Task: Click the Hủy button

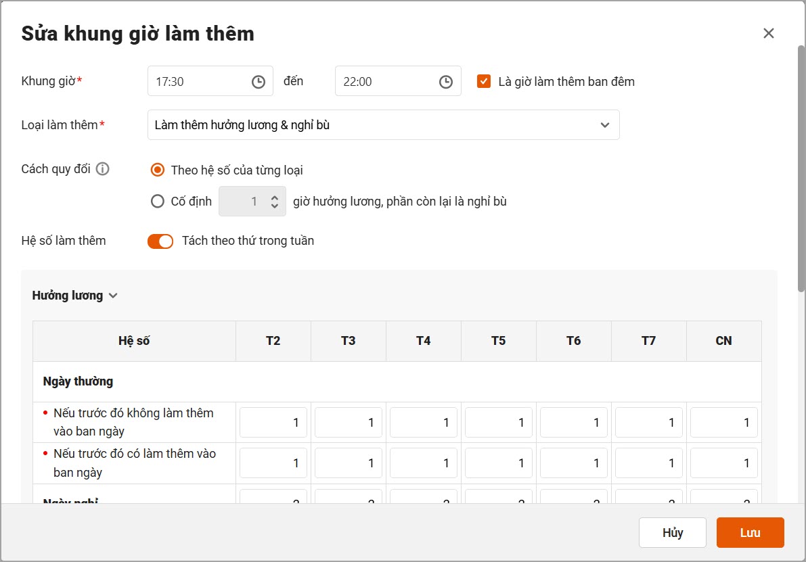Action: pyautogui.click(x=673, y=533)
